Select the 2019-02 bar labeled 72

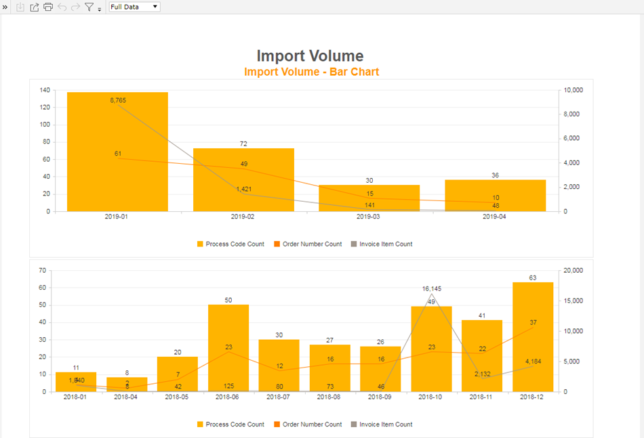[243, 179]
